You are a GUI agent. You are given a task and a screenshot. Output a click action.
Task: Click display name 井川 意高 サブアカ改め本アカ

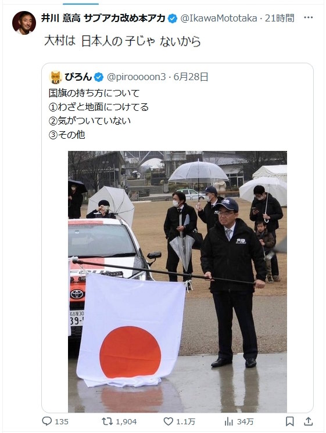[103, 18]
